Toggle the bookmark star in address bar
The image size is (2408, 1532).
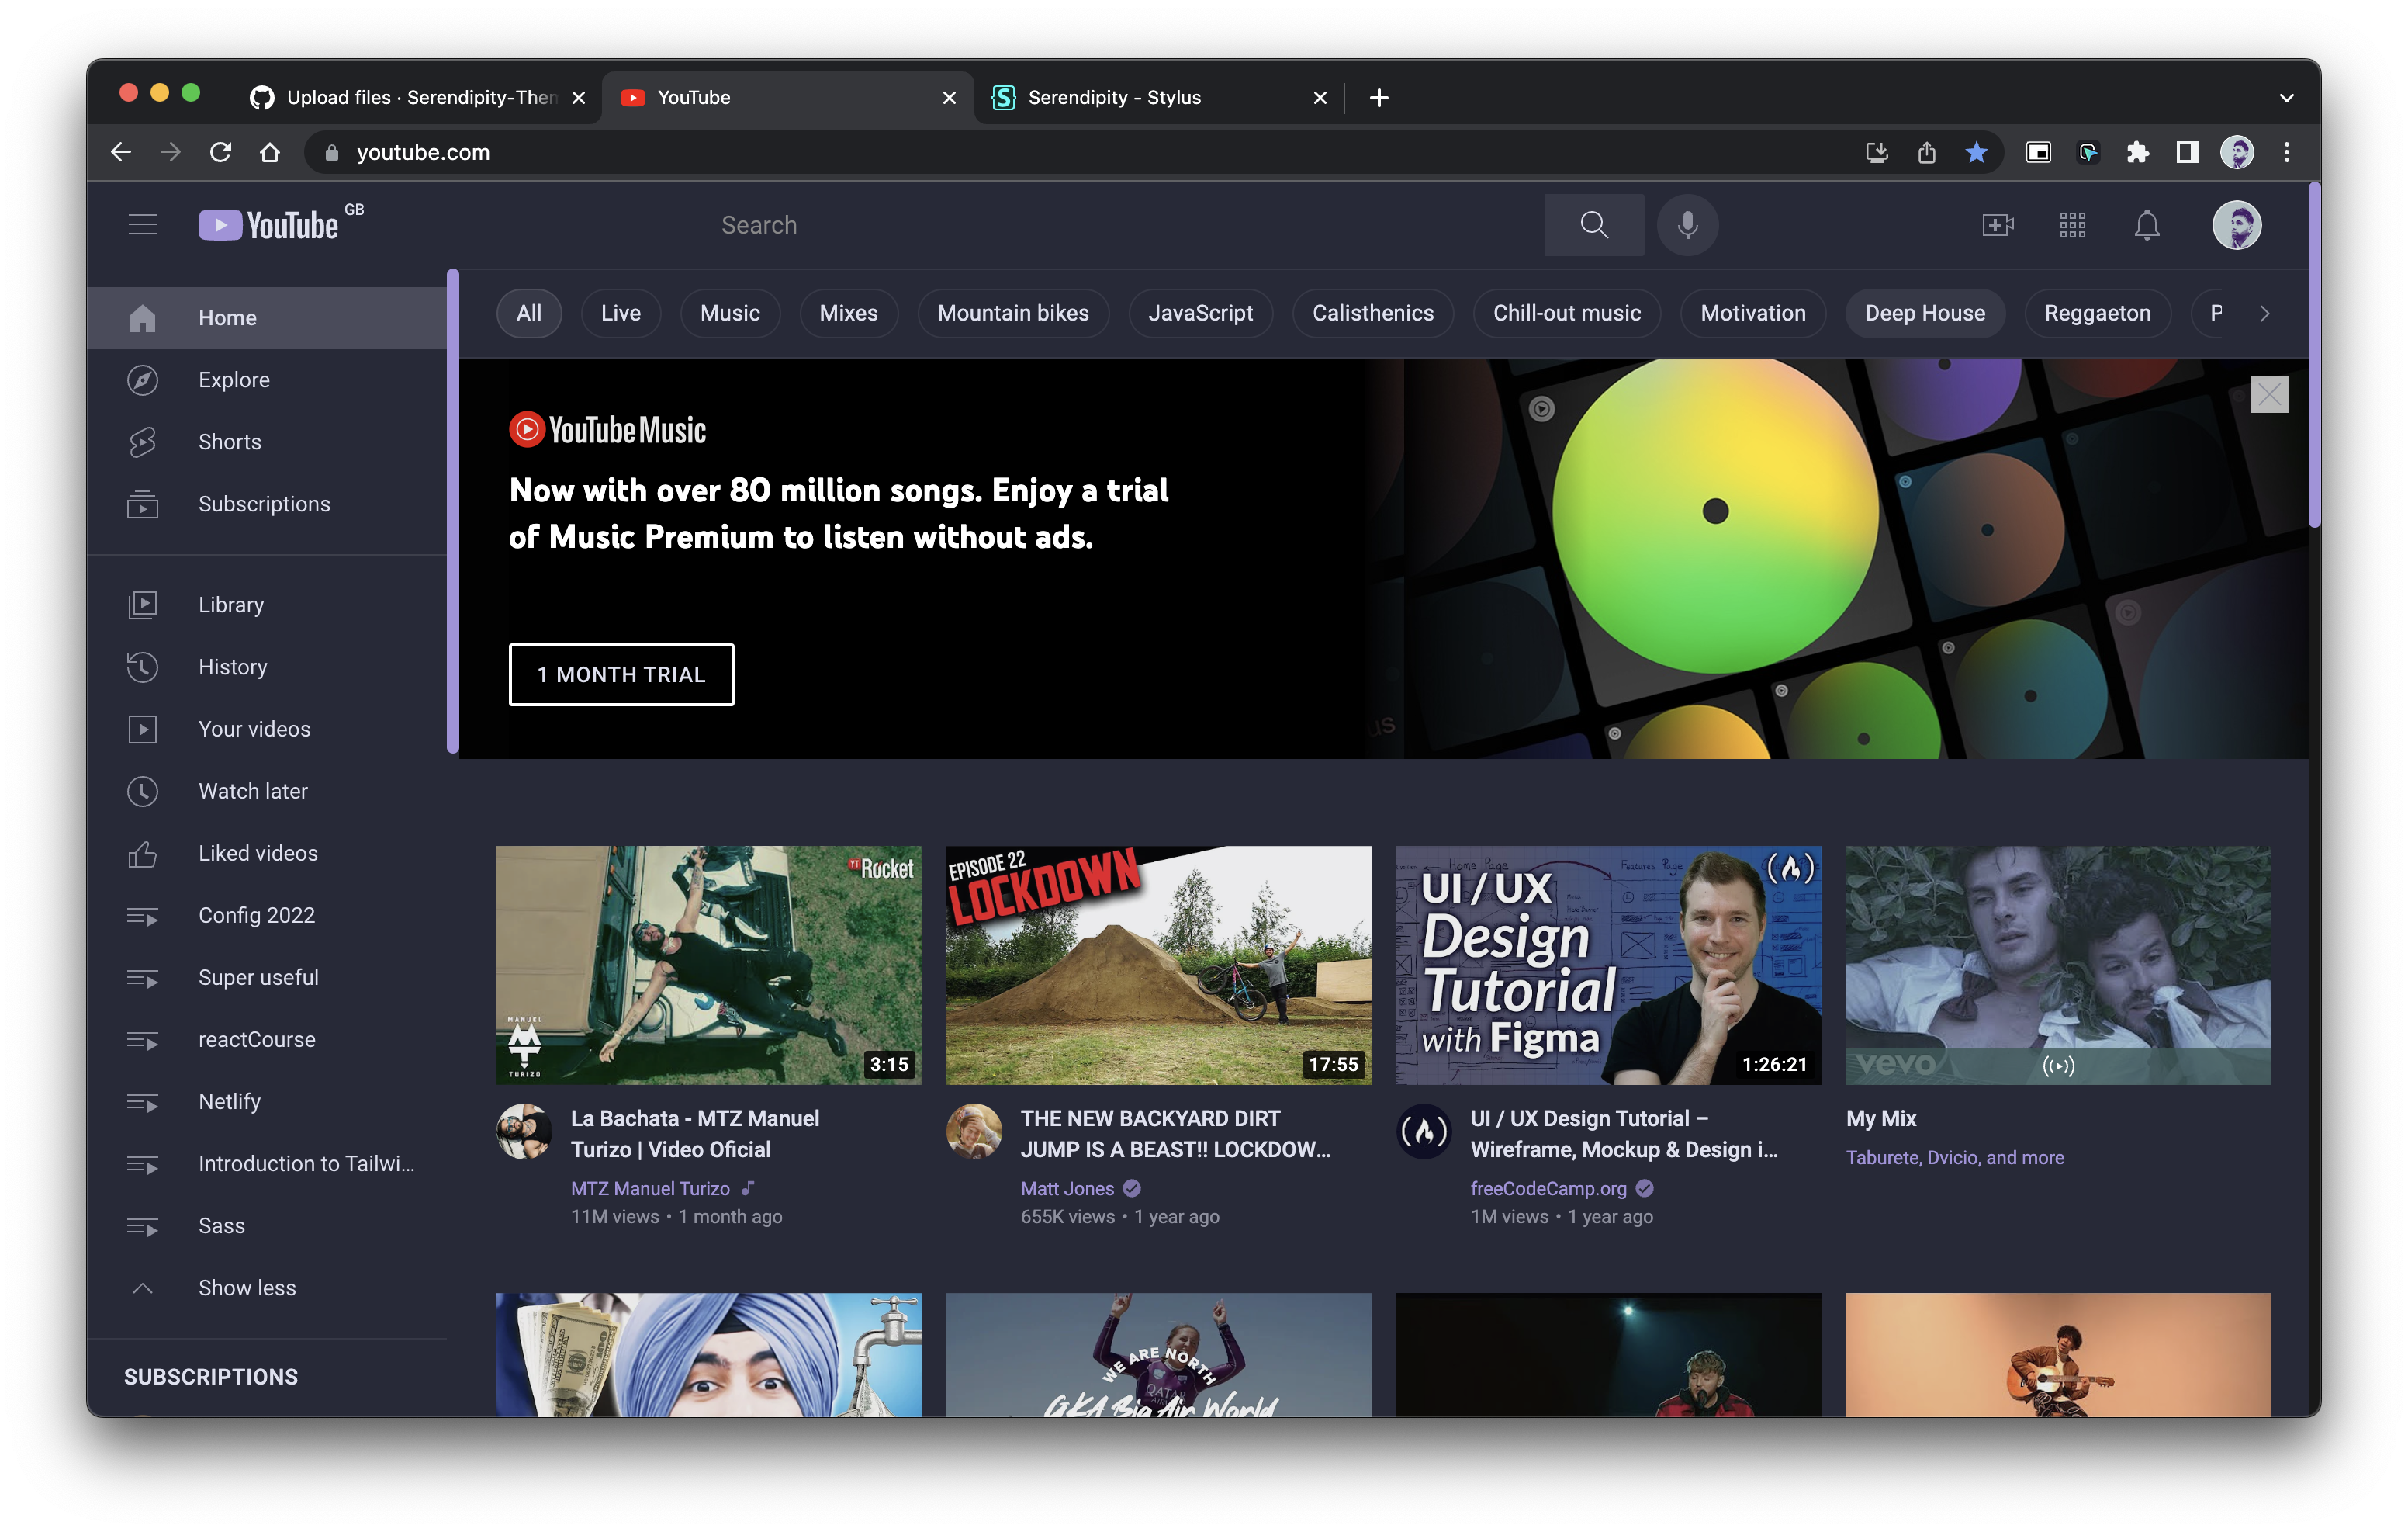tap(1976, 152)
